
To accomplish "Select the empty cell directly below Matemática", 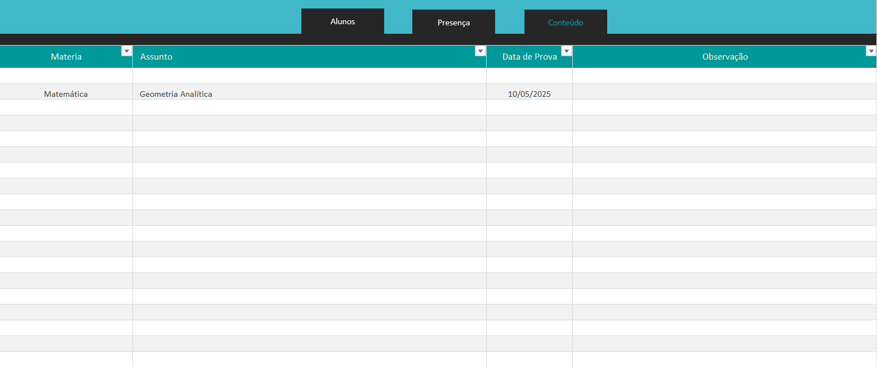I will (66, 108).
